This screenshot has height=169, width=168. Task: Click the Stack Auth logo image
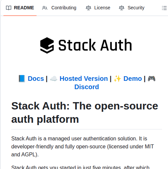pos(86,45)
